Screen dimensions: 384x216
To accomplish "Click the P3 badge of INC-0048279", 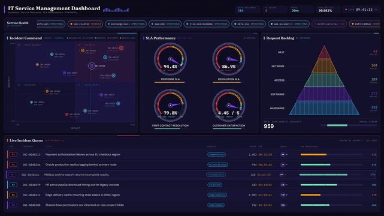I will (x=13, y=185).
